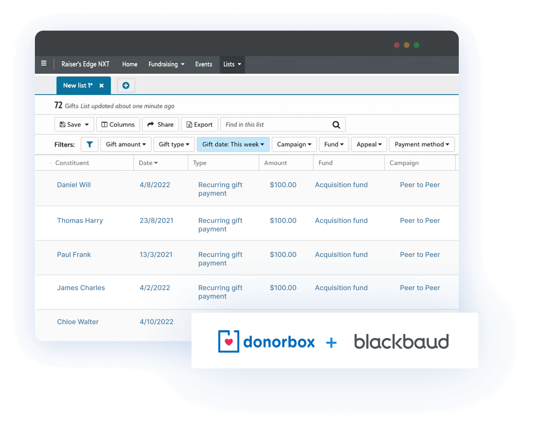The image size is (549, 439).
Task: Expand the Gift type filter
Action: coord(174,145)
